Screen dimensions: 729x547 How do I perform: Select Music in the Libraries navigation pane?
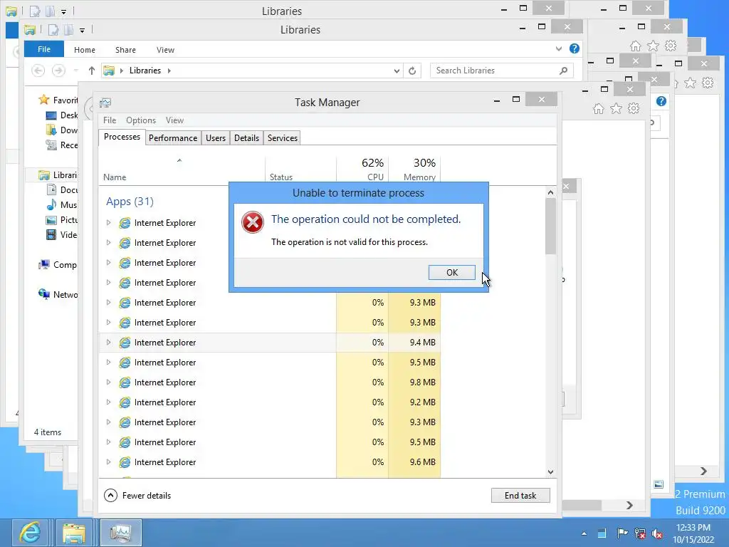coord(61,205)
